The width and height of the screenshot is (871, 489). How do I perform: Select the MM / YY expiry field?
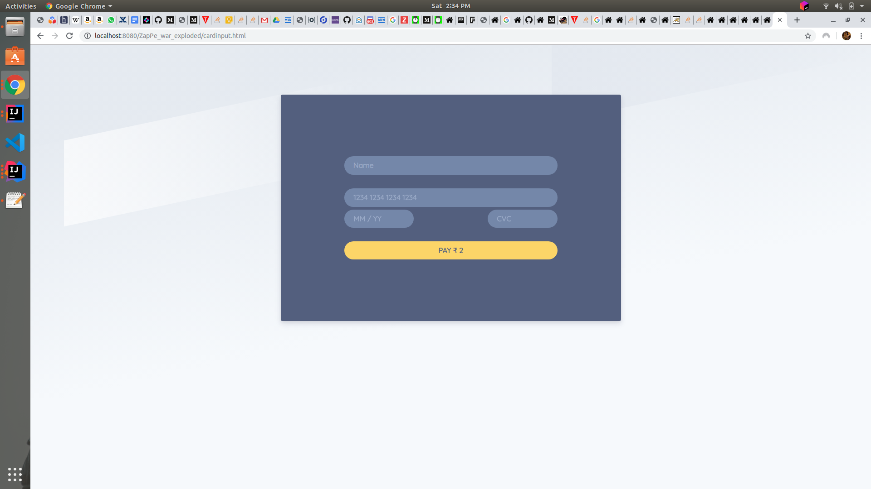pos(379,219)
